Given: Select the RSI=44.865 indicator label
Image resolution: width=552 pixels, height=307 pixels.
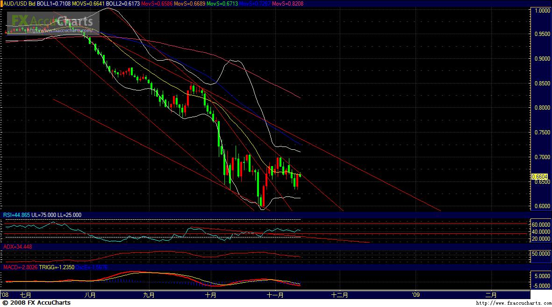Looking at the screenshot, I should point(16,215).
